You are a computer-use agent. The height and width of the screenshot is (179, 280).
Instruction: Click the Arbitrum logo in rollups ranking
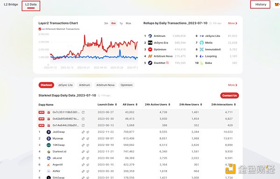click(150, 36)
